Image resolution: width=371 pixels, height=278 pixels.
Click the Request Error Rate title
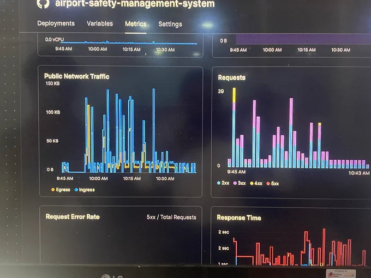(73, 217)
